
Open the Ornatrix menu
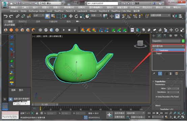pos(14,11)
